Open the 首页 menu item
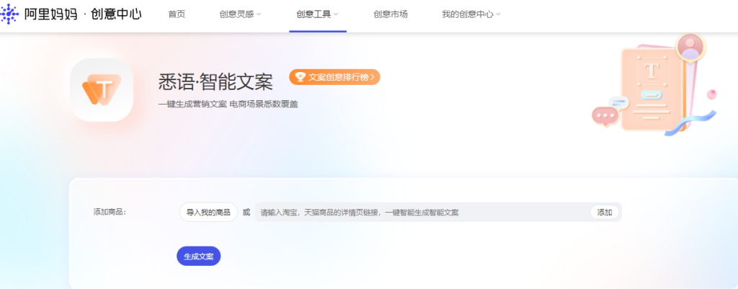The height and width of the screenshot is (289, 738). coord(177,14)
